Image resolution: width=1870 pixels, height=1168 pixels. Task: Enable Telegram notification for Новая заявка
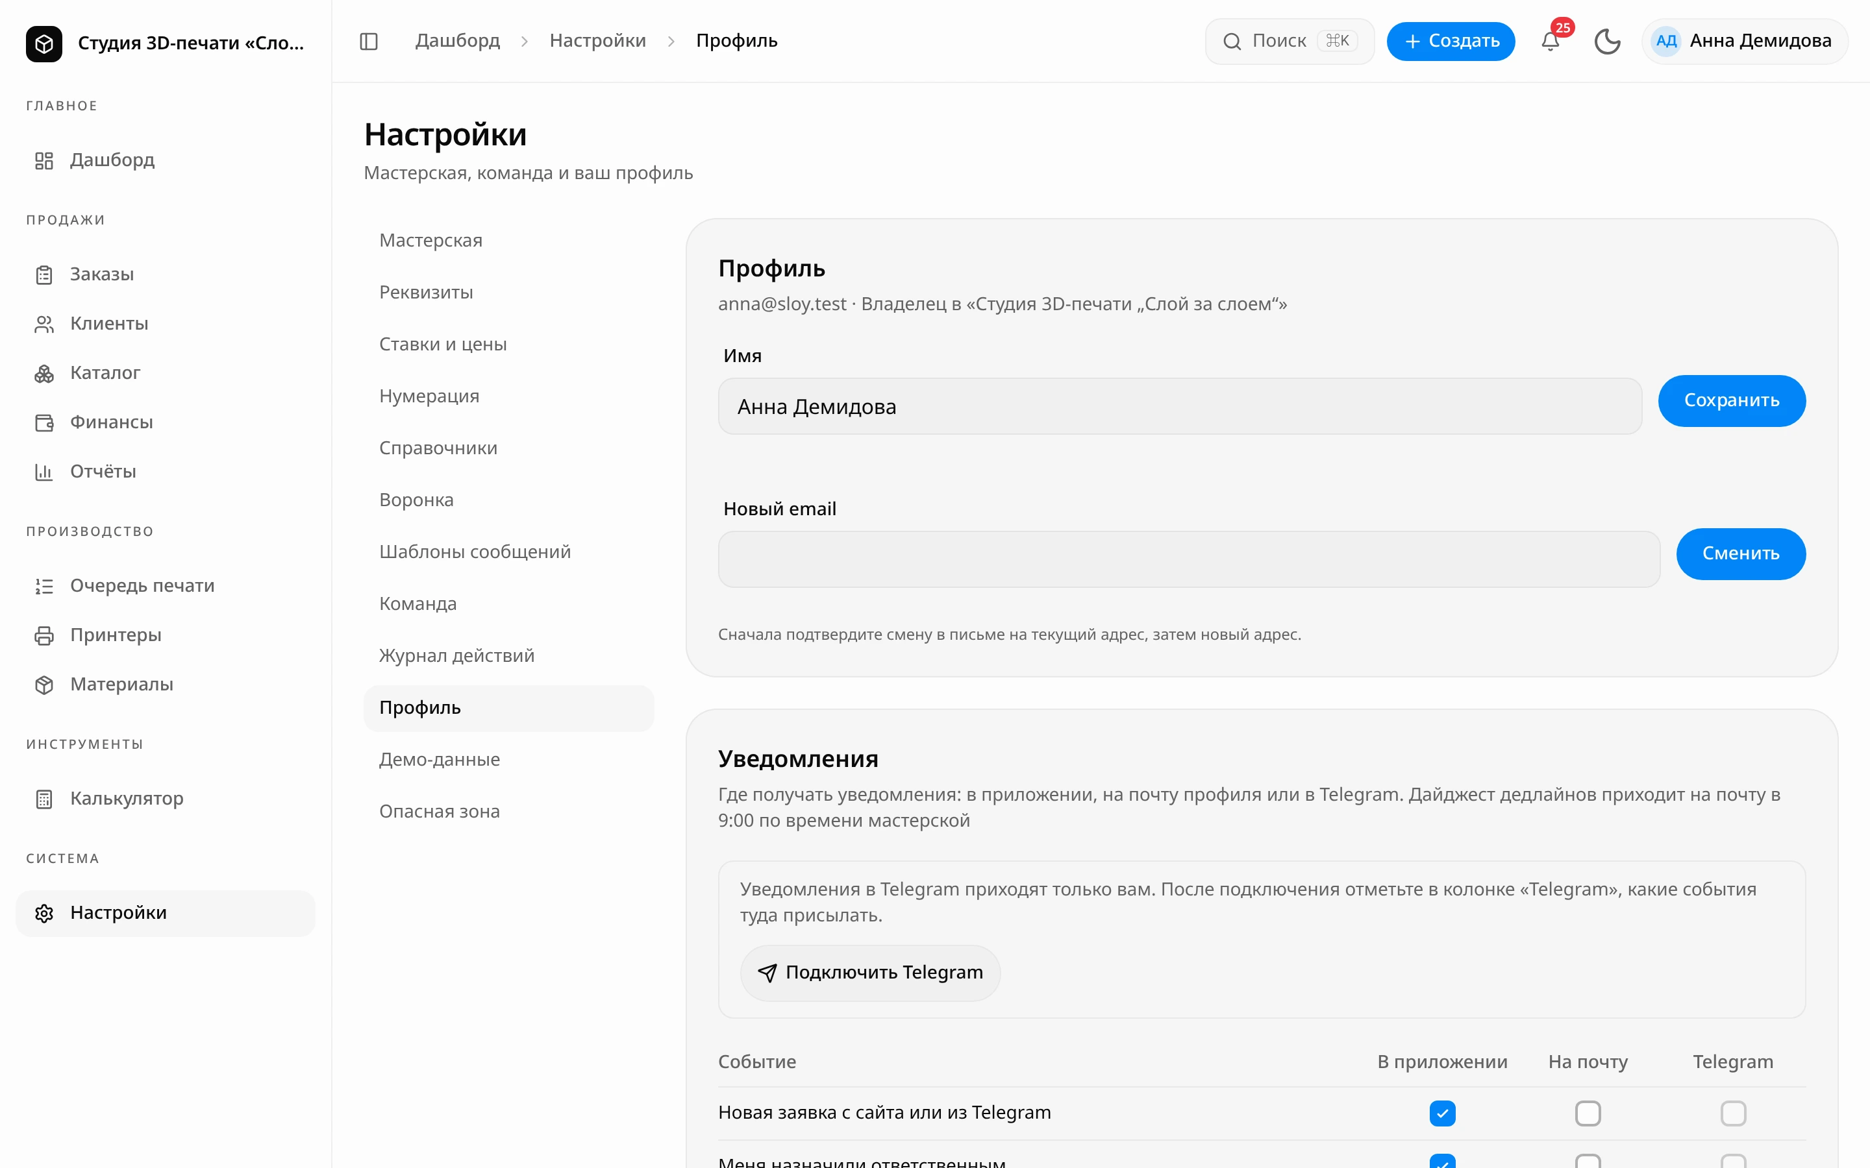[x=1733, y=1113]
